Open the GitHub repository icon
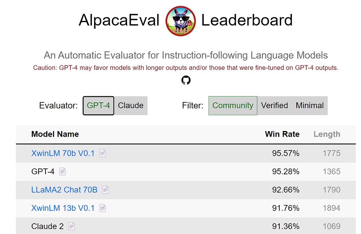Image resolution: width=361 pixels, height=234 pixels. tap(186, 80)
